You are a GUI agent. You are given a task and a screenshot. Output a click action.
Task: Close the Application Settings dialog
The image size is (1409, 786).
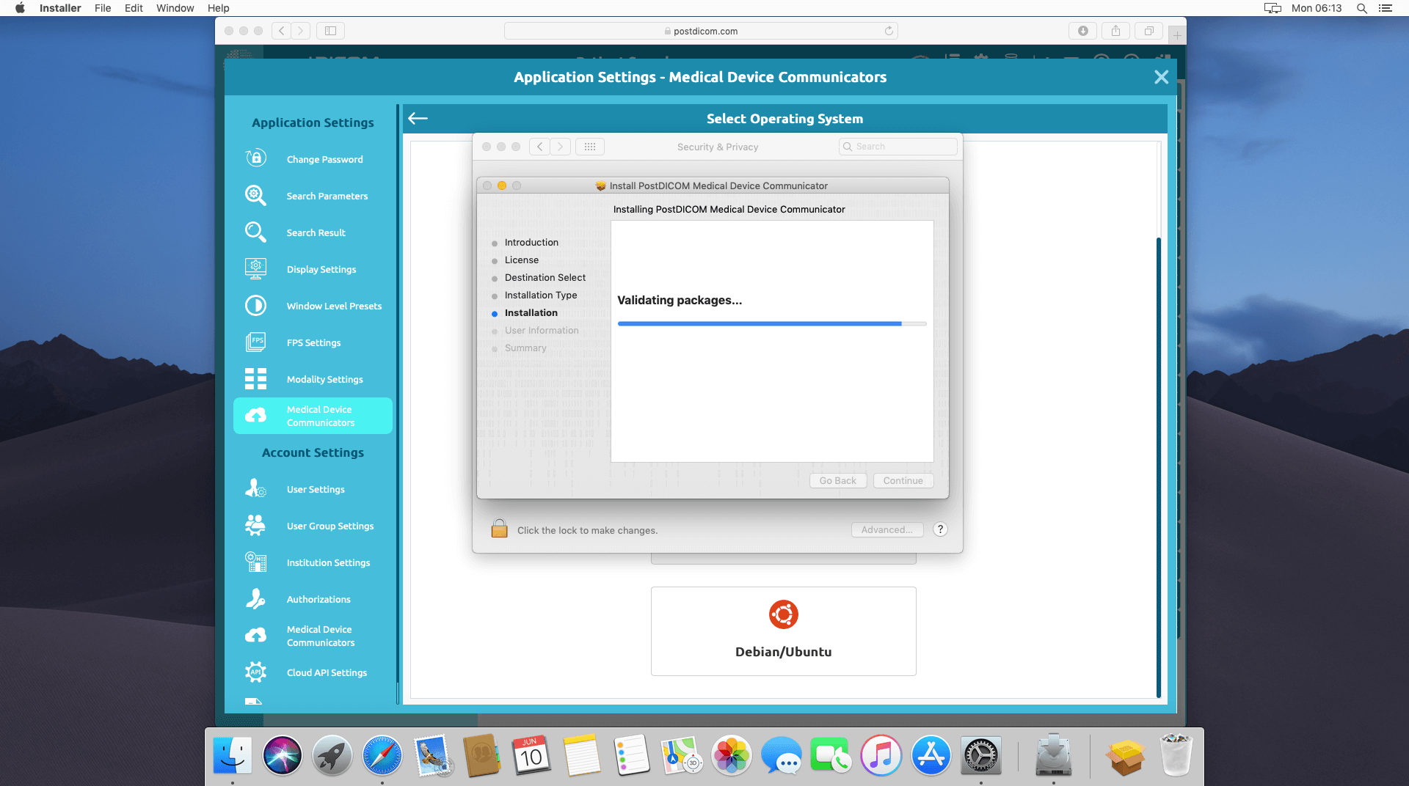pos(1161,77)
